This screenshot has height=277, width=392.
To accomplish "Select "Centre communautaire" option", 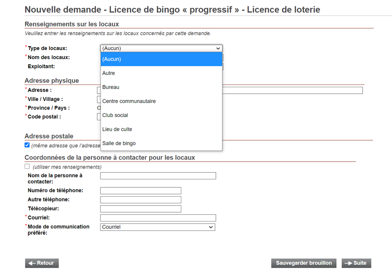I will 161,101.
